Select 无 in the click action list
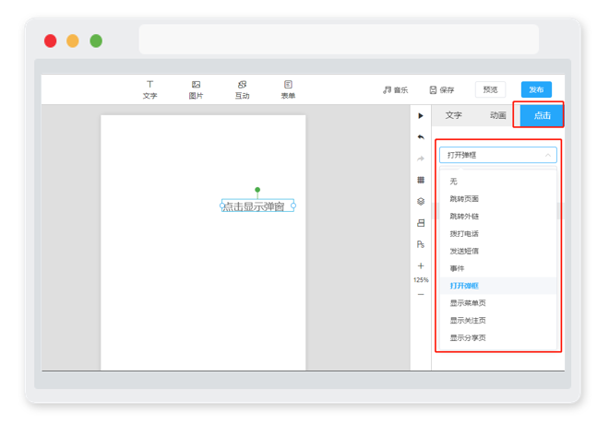This screenshot has height=424, width=609. [498, 182]
